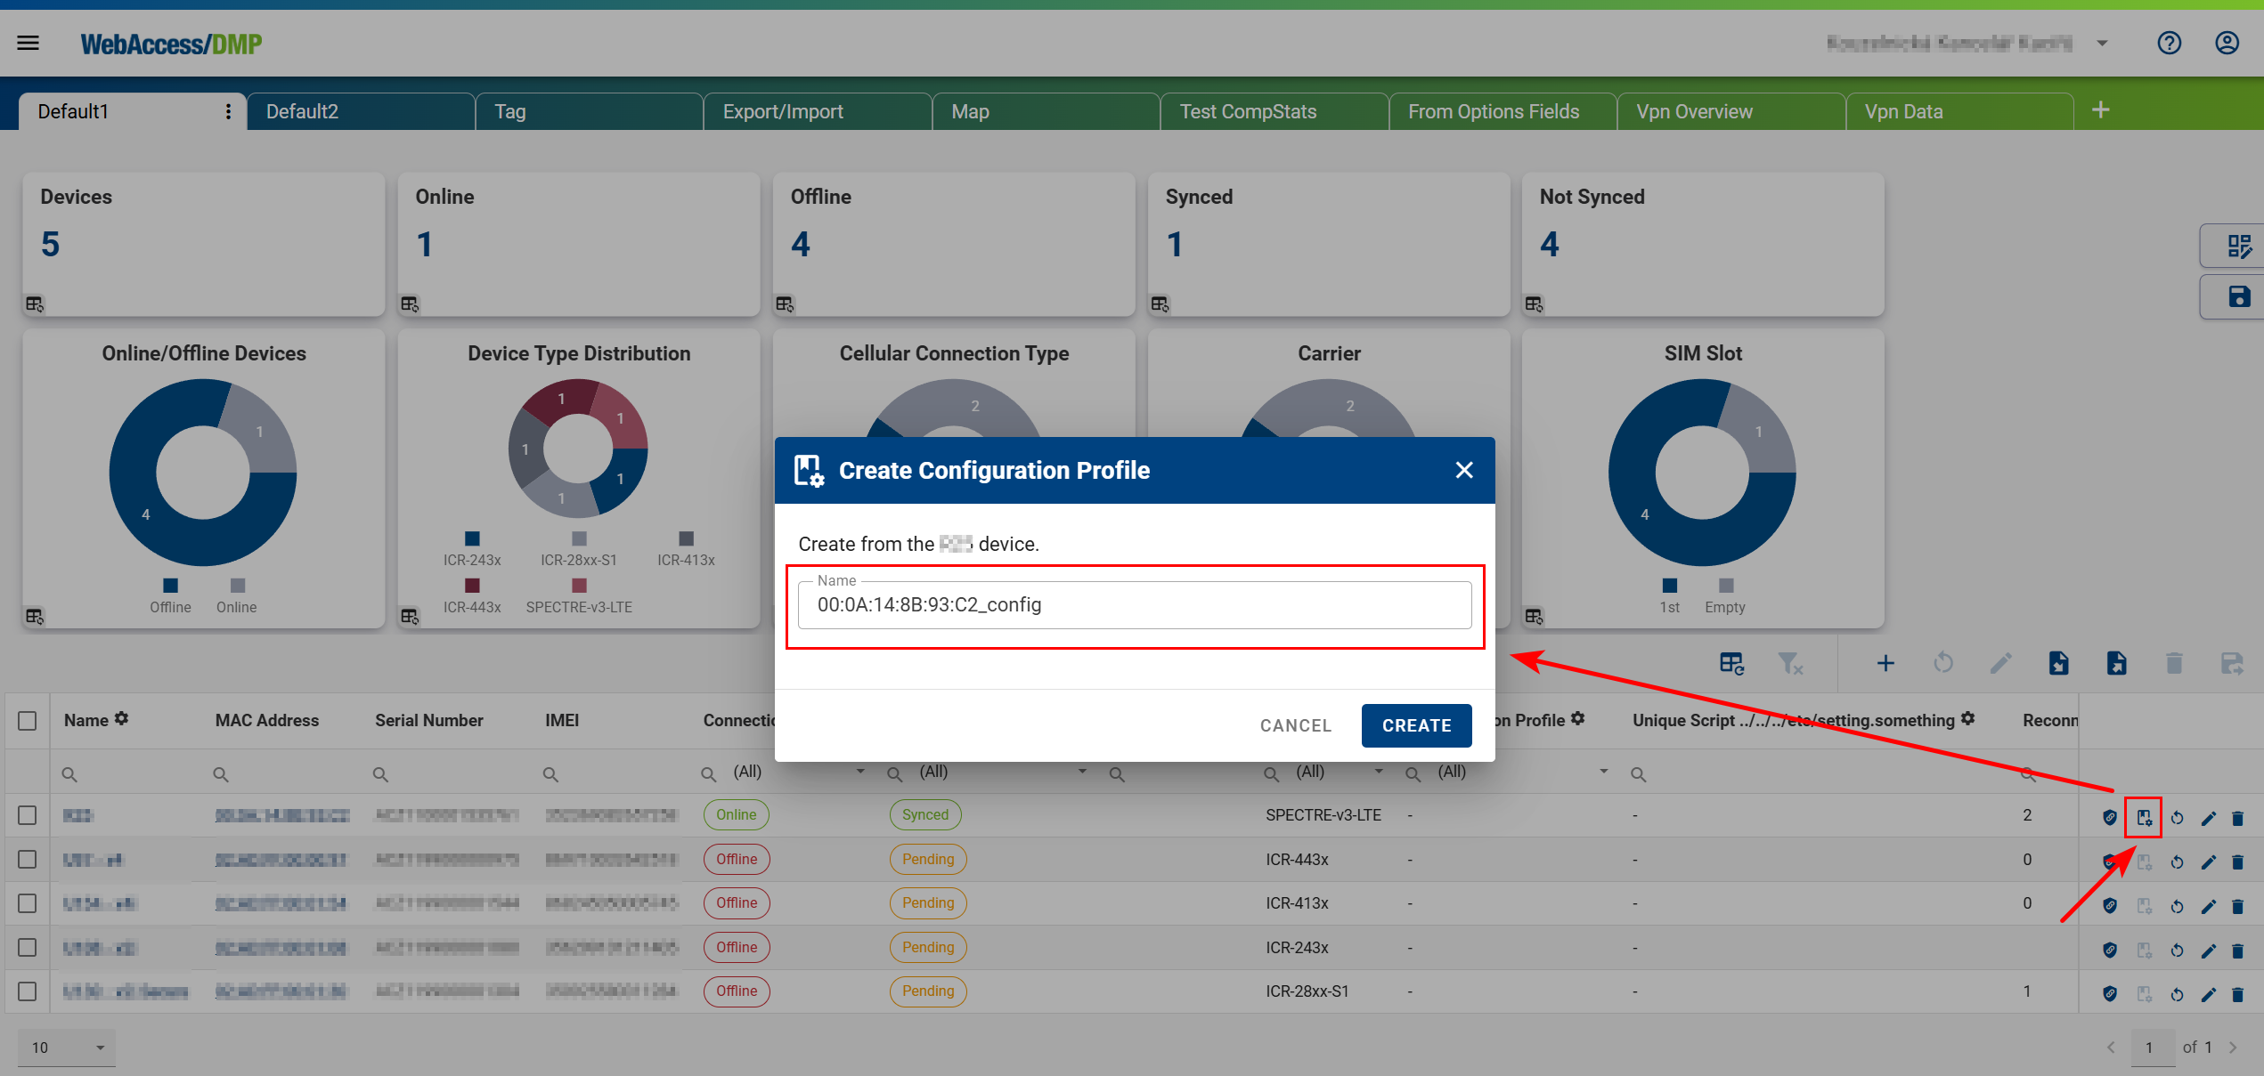Check the checkbox on the ICR-413x device row
This screenshot has width=2264, height=1076.
[27, 902]
